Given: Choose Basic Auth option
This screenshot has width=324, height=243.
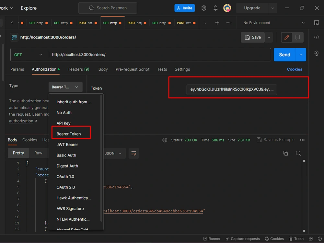Looking at the screenshot, I should point(66,156).
